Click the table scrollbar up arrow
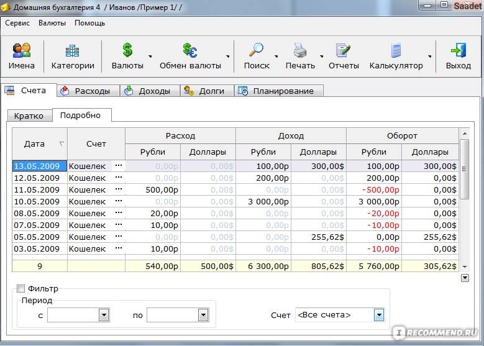This screenshot has height=346, width=484. pos(465,134)
